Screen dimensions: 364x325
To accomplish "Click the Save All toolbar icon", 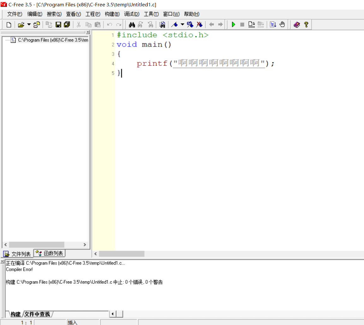I will [67, 25].
